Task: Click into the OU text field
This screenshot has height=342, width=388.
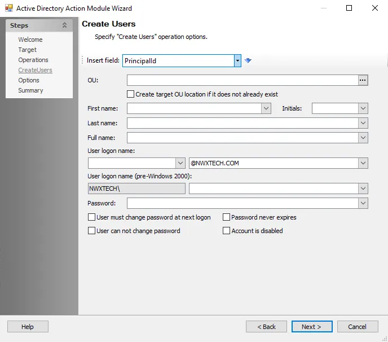Action: 242,80
